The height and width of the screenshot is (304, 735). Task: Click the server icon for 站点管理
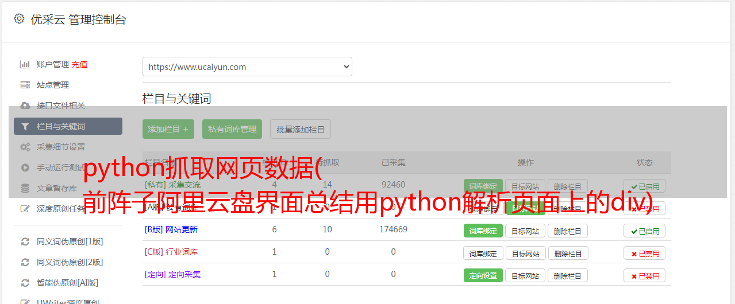(x=25, y=85)
